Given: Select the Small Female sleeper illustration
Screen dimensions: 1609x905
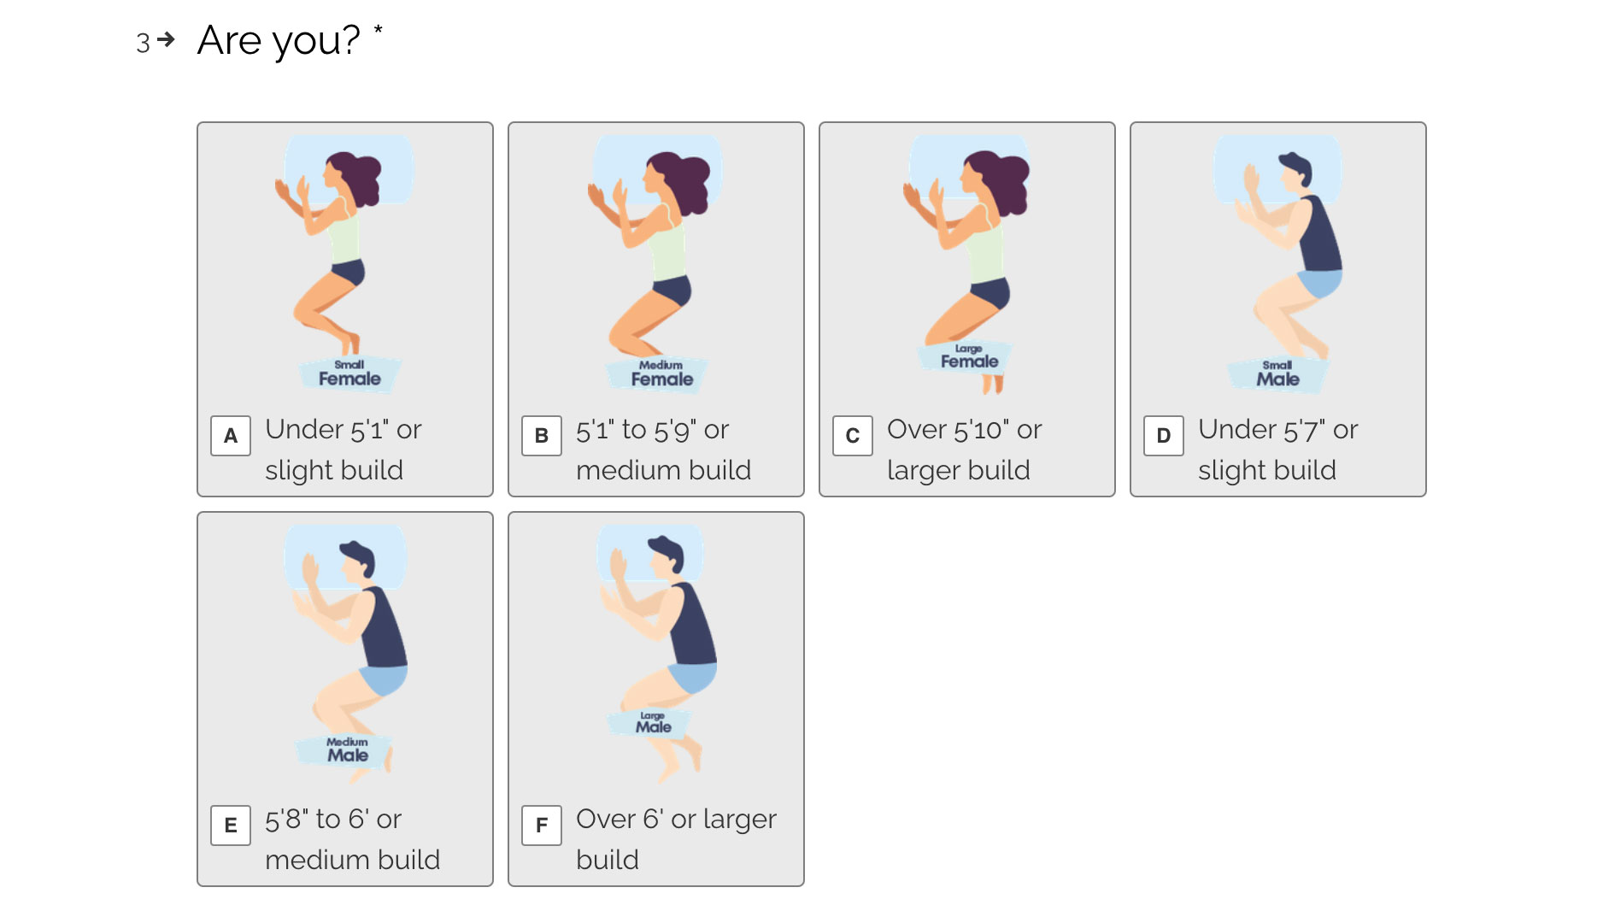Looking at the screenshot, I should (x=344, y=263).
